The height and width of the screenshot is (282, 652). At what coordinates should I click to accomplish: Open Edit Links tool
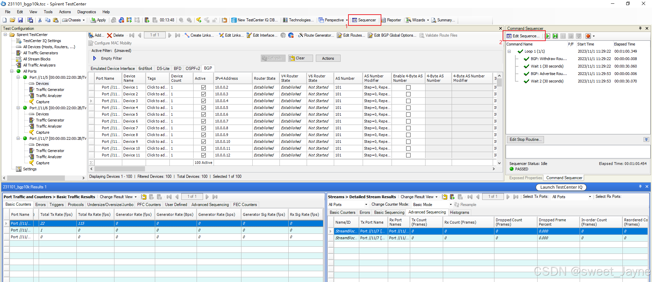coord(231,35)
